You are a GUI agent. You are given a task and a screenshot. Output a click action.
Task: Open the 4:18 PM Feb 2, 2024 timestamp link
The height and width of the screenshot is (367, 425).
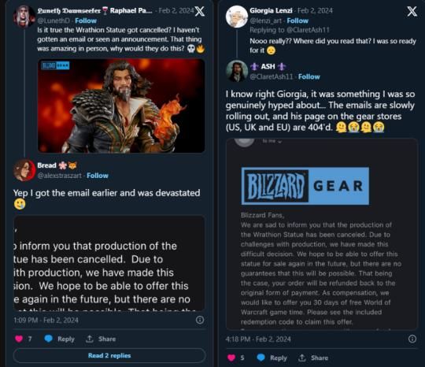click(258, 339)
